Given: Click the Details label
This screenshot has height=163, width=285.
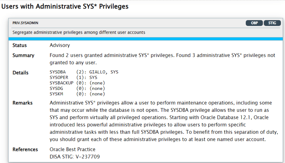Looking at the screenshot, I should [20, 73].
